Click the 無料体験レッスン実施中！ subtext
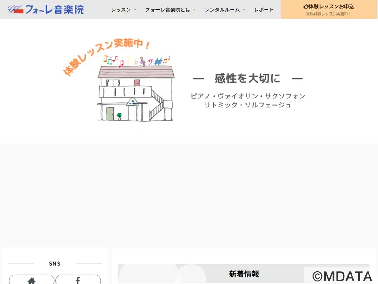Image resolution: width=378 pixels, height=284 pixels. (x=328, y=14)
